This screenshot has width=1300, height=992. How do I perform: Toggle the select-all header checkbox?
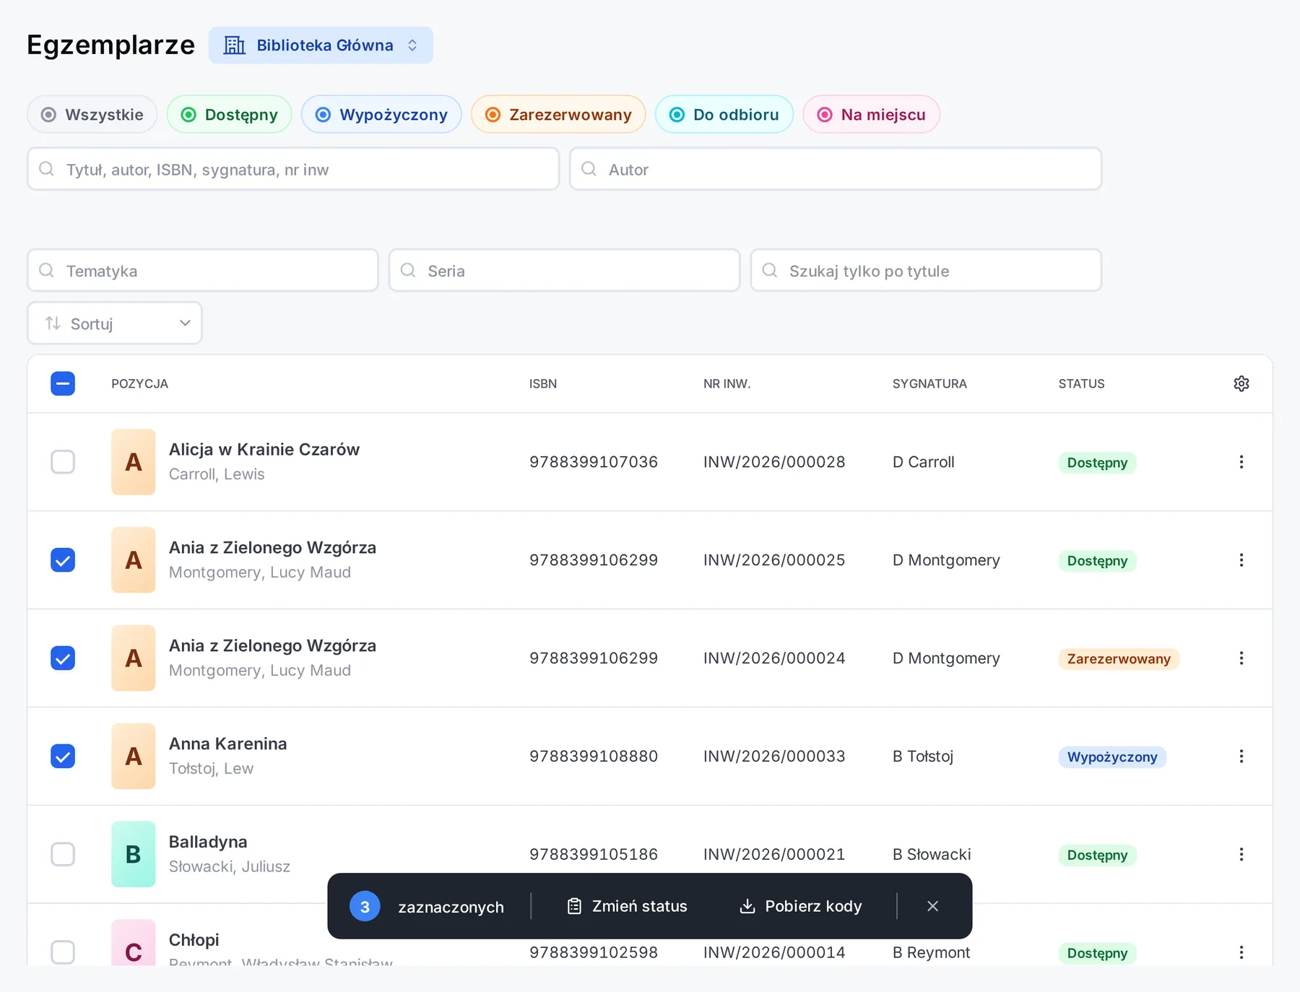pos(63,383)
